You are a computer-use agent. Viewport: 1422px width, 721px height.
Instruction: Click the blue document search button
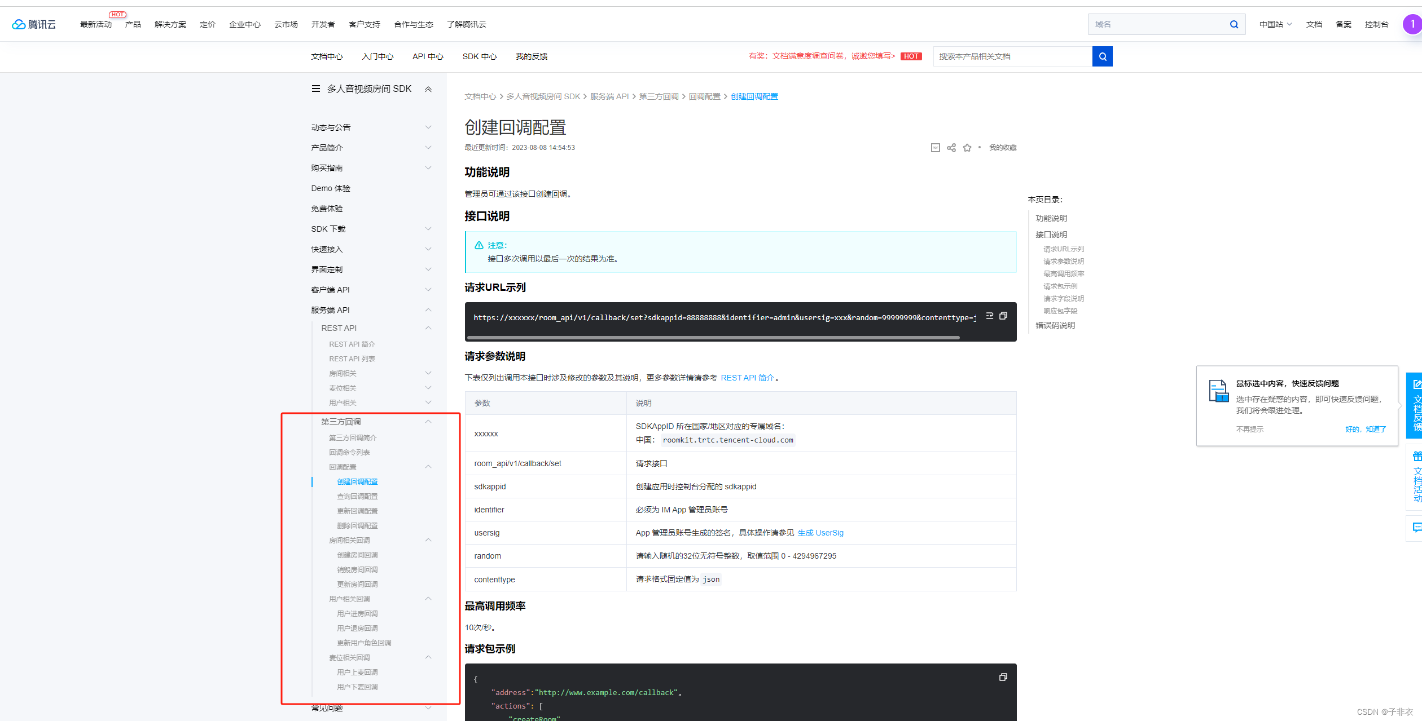pos(1102,56)
